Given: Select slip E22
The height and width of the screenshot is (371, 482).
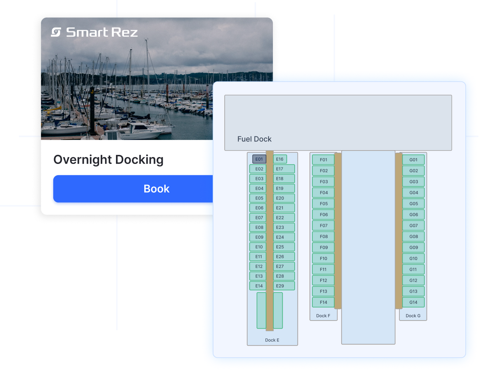Looking at the screenshot, I should coord(284,218).
